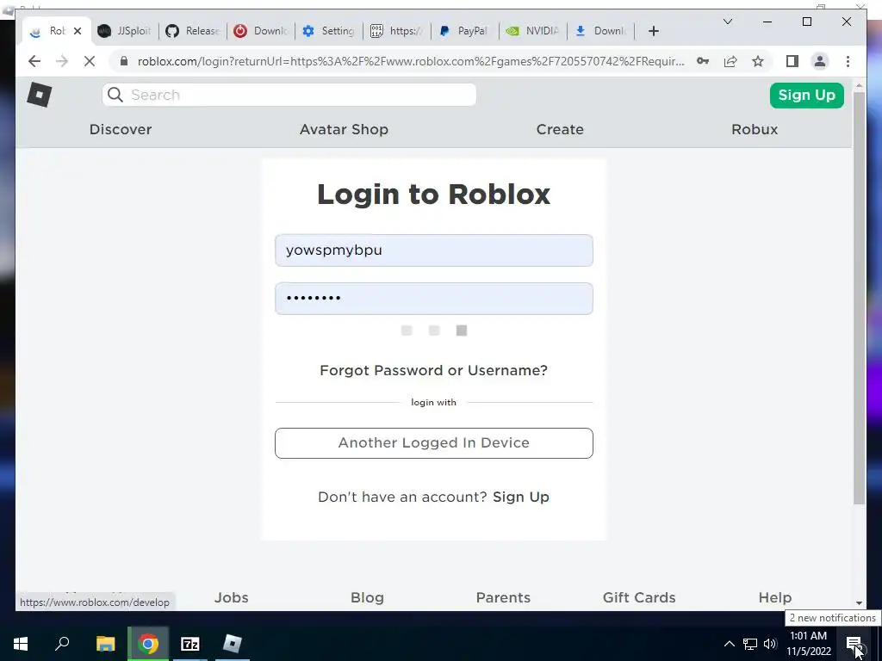Open Blog footer link
This screenshot has width=882, height=661.
(367, 597)
